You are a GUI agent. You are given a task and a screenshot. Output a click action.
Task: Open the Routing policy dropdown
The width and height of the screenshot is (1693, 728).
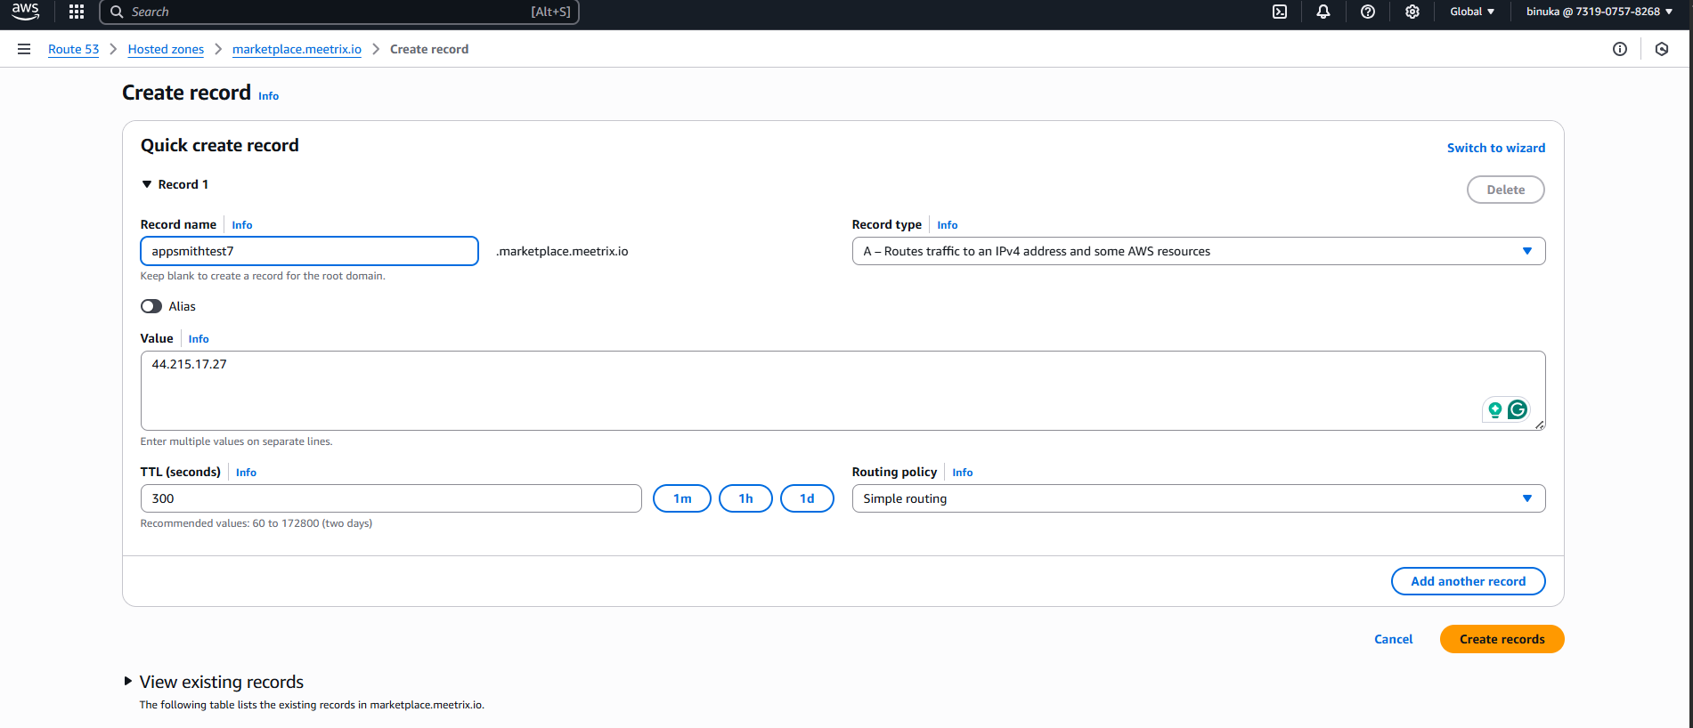pyautogui.click(x=1198, y=498)
